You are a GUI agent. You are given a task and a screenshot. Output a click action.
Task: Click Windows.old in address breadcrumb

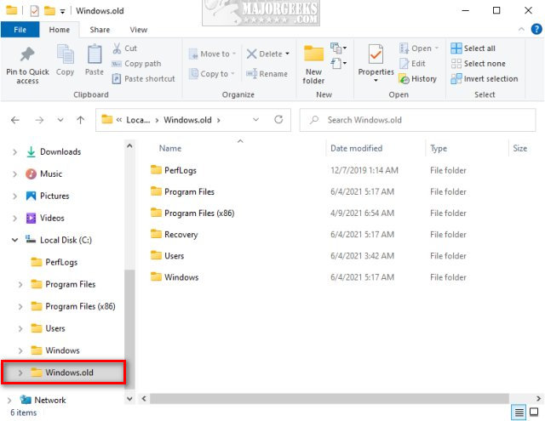tap(187, 120)
